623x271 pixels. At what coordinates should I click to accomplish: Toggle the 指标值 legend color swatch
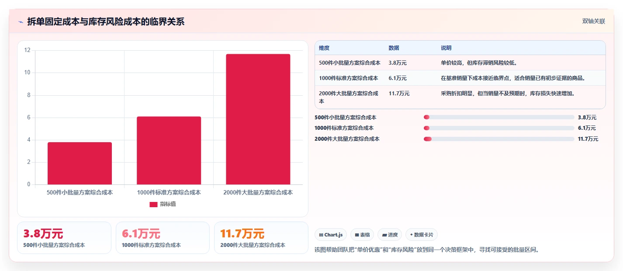point(153,205)
